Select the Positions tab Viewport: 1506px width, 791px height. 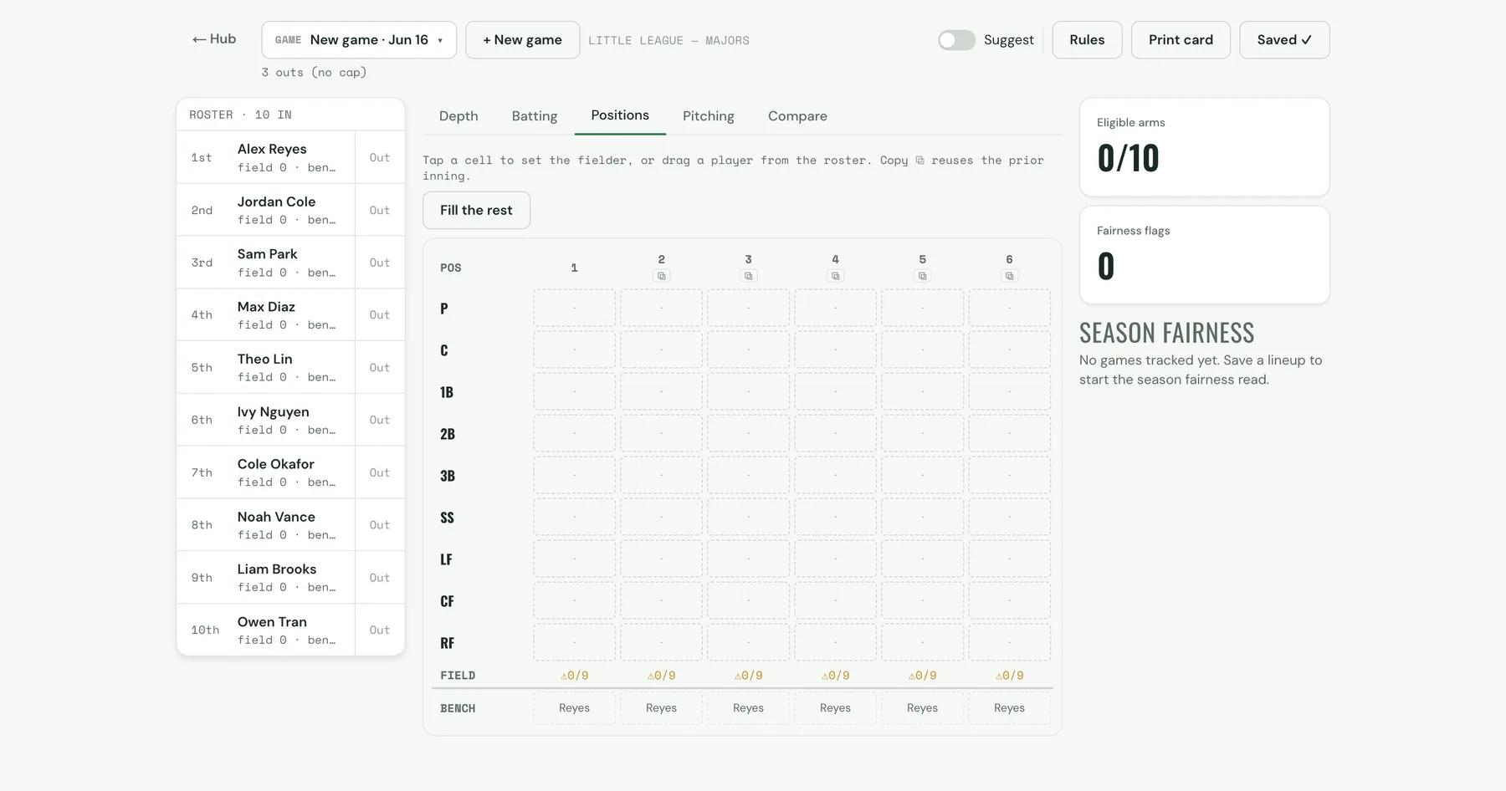coord(620,115)
